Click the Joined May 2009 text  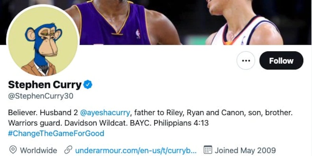click(245, 150)
